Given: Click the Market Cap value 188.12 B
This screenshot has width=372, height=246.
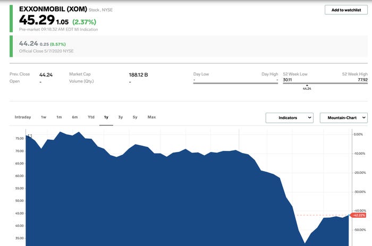Looking at the screenshot, I should coord(138,75).
